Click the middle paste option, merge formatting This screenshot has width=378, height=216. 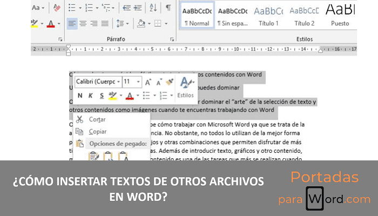108,156
